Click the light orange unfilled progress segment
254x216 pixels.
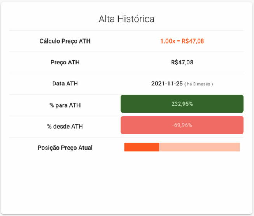[x=200, y=147]
